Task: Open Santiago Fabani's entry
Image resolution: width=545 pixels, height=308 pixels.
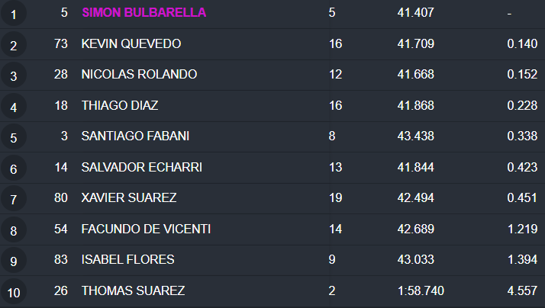Action: (135, 136)
